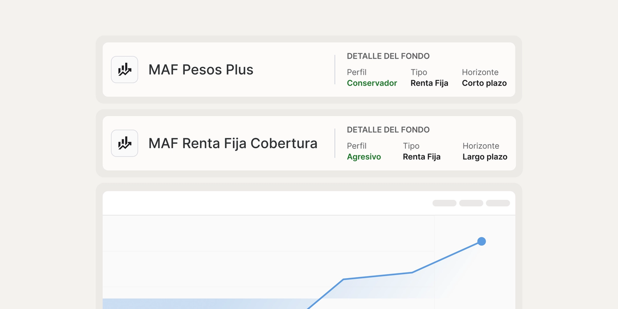618x309 pixels.
Task: Click the 'Perfil' label above Conservador
Action: [x=357, y=72]
